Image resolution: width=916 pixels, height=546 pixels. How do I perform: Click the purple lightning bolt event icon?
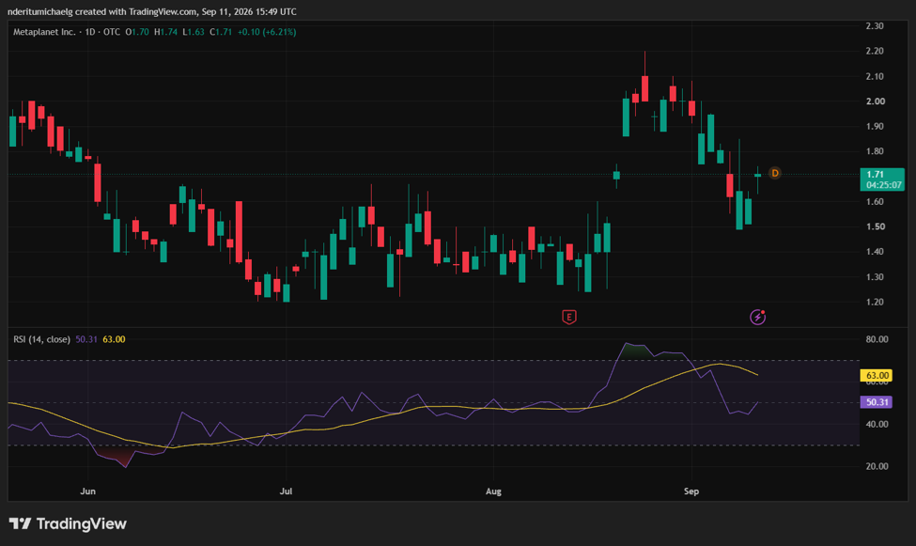(757, 317)
